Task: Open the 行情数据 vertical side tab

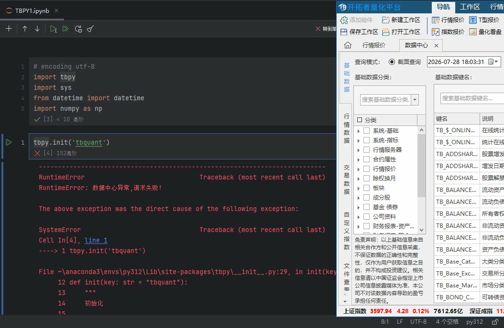Action: click(x=347, y=128)
